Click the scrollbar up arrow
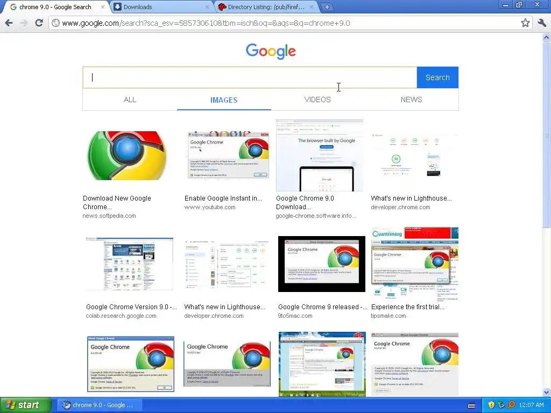Image resolution: width=551 pixels, height=413 pixels. (x=547, y=37)
